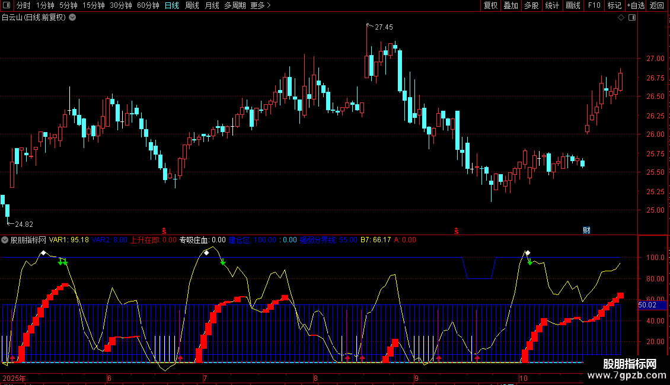Expand the 股朋指标网 indicator dropdown
The image size is (670, 385).
click(5, 240)
